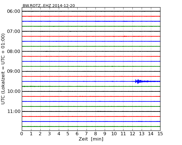Select the red trace just below 07:00
This screenshot has width=182, height=145.
pos(91,36)
